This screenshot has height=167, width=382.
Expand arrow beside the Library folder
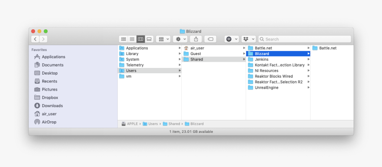click(x=179, y=54)
